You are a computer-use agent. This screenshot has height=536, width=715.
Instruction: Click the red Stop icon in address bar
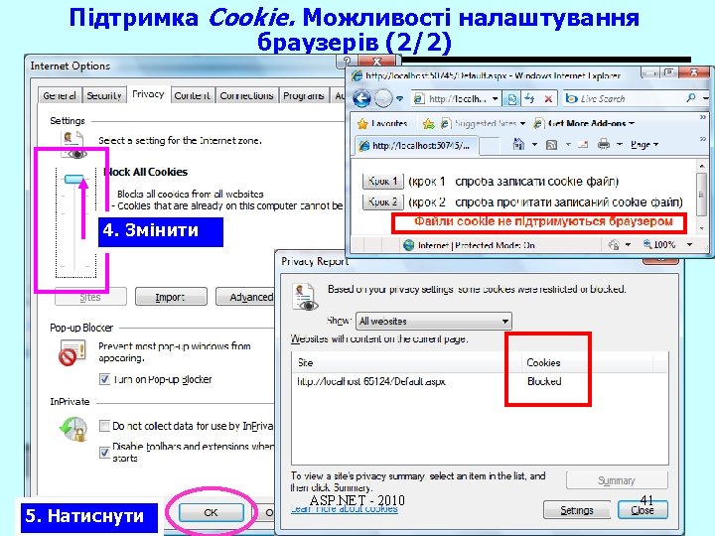coord(548,98)
